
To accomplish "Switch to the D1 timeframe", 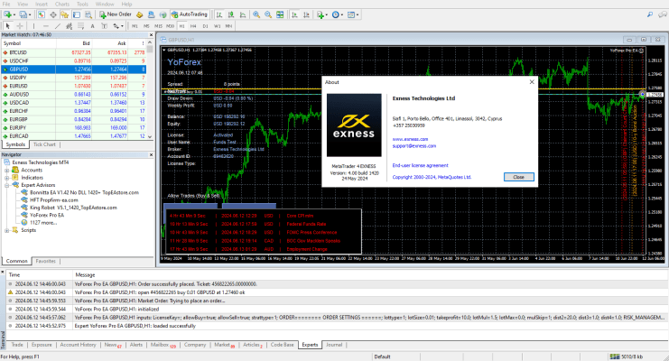I will (205, 26).
